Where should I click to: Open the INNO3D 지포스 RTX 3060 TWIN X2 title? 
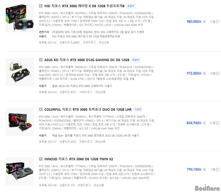pyautogui.click(x=79, y=159)
